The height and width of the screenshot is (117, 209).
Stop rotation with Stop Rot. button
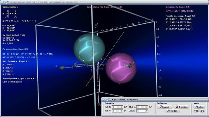[173, 111]
